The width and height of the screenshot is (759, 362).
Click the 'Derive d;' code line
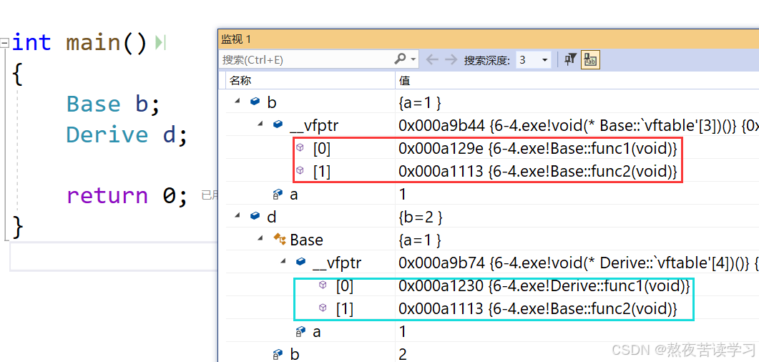[x=127, y=134]
